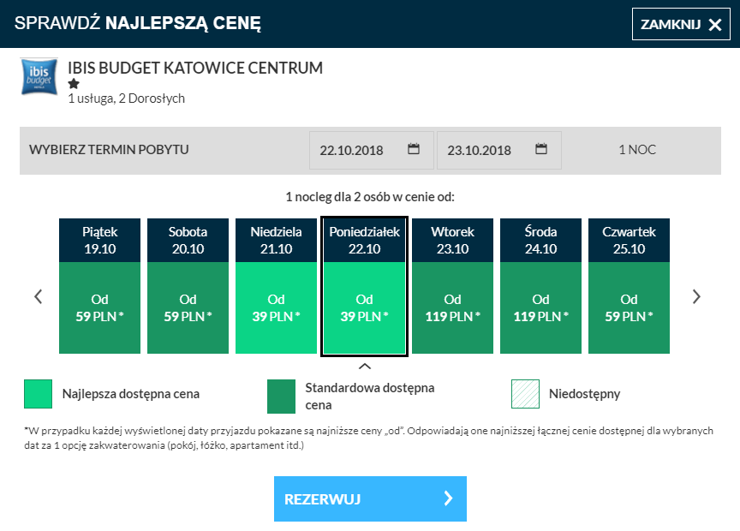Open the calendar icon for check-out date
This screenshot has height=531, width=740.
pos(541,149)
